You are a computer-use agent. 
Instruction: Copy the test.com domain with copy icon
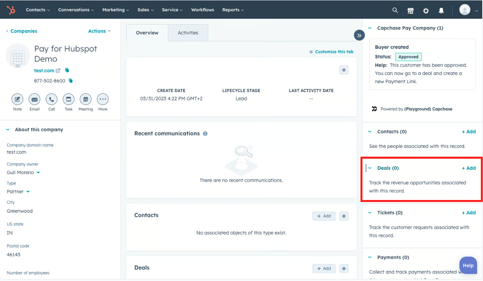(x=67, y=70)
